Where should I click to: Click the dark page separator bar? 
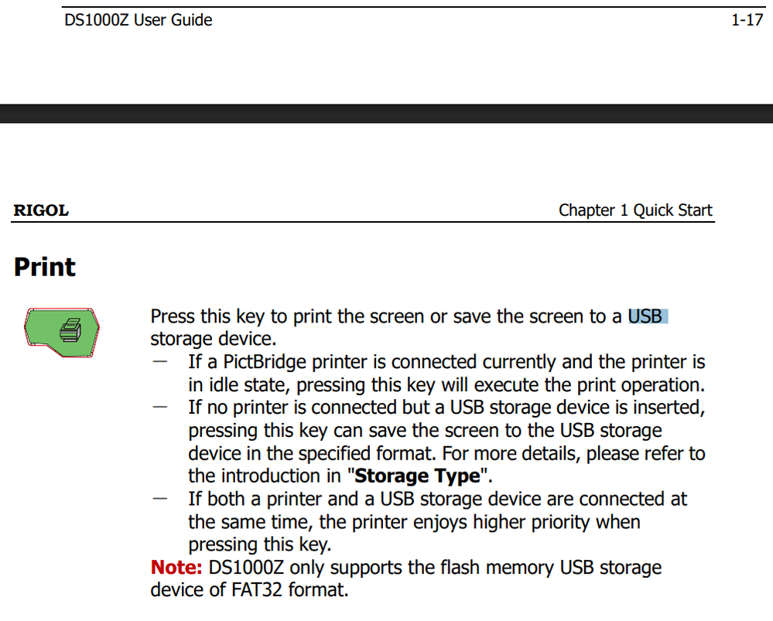pyautogui.click(x=386, y=114)
